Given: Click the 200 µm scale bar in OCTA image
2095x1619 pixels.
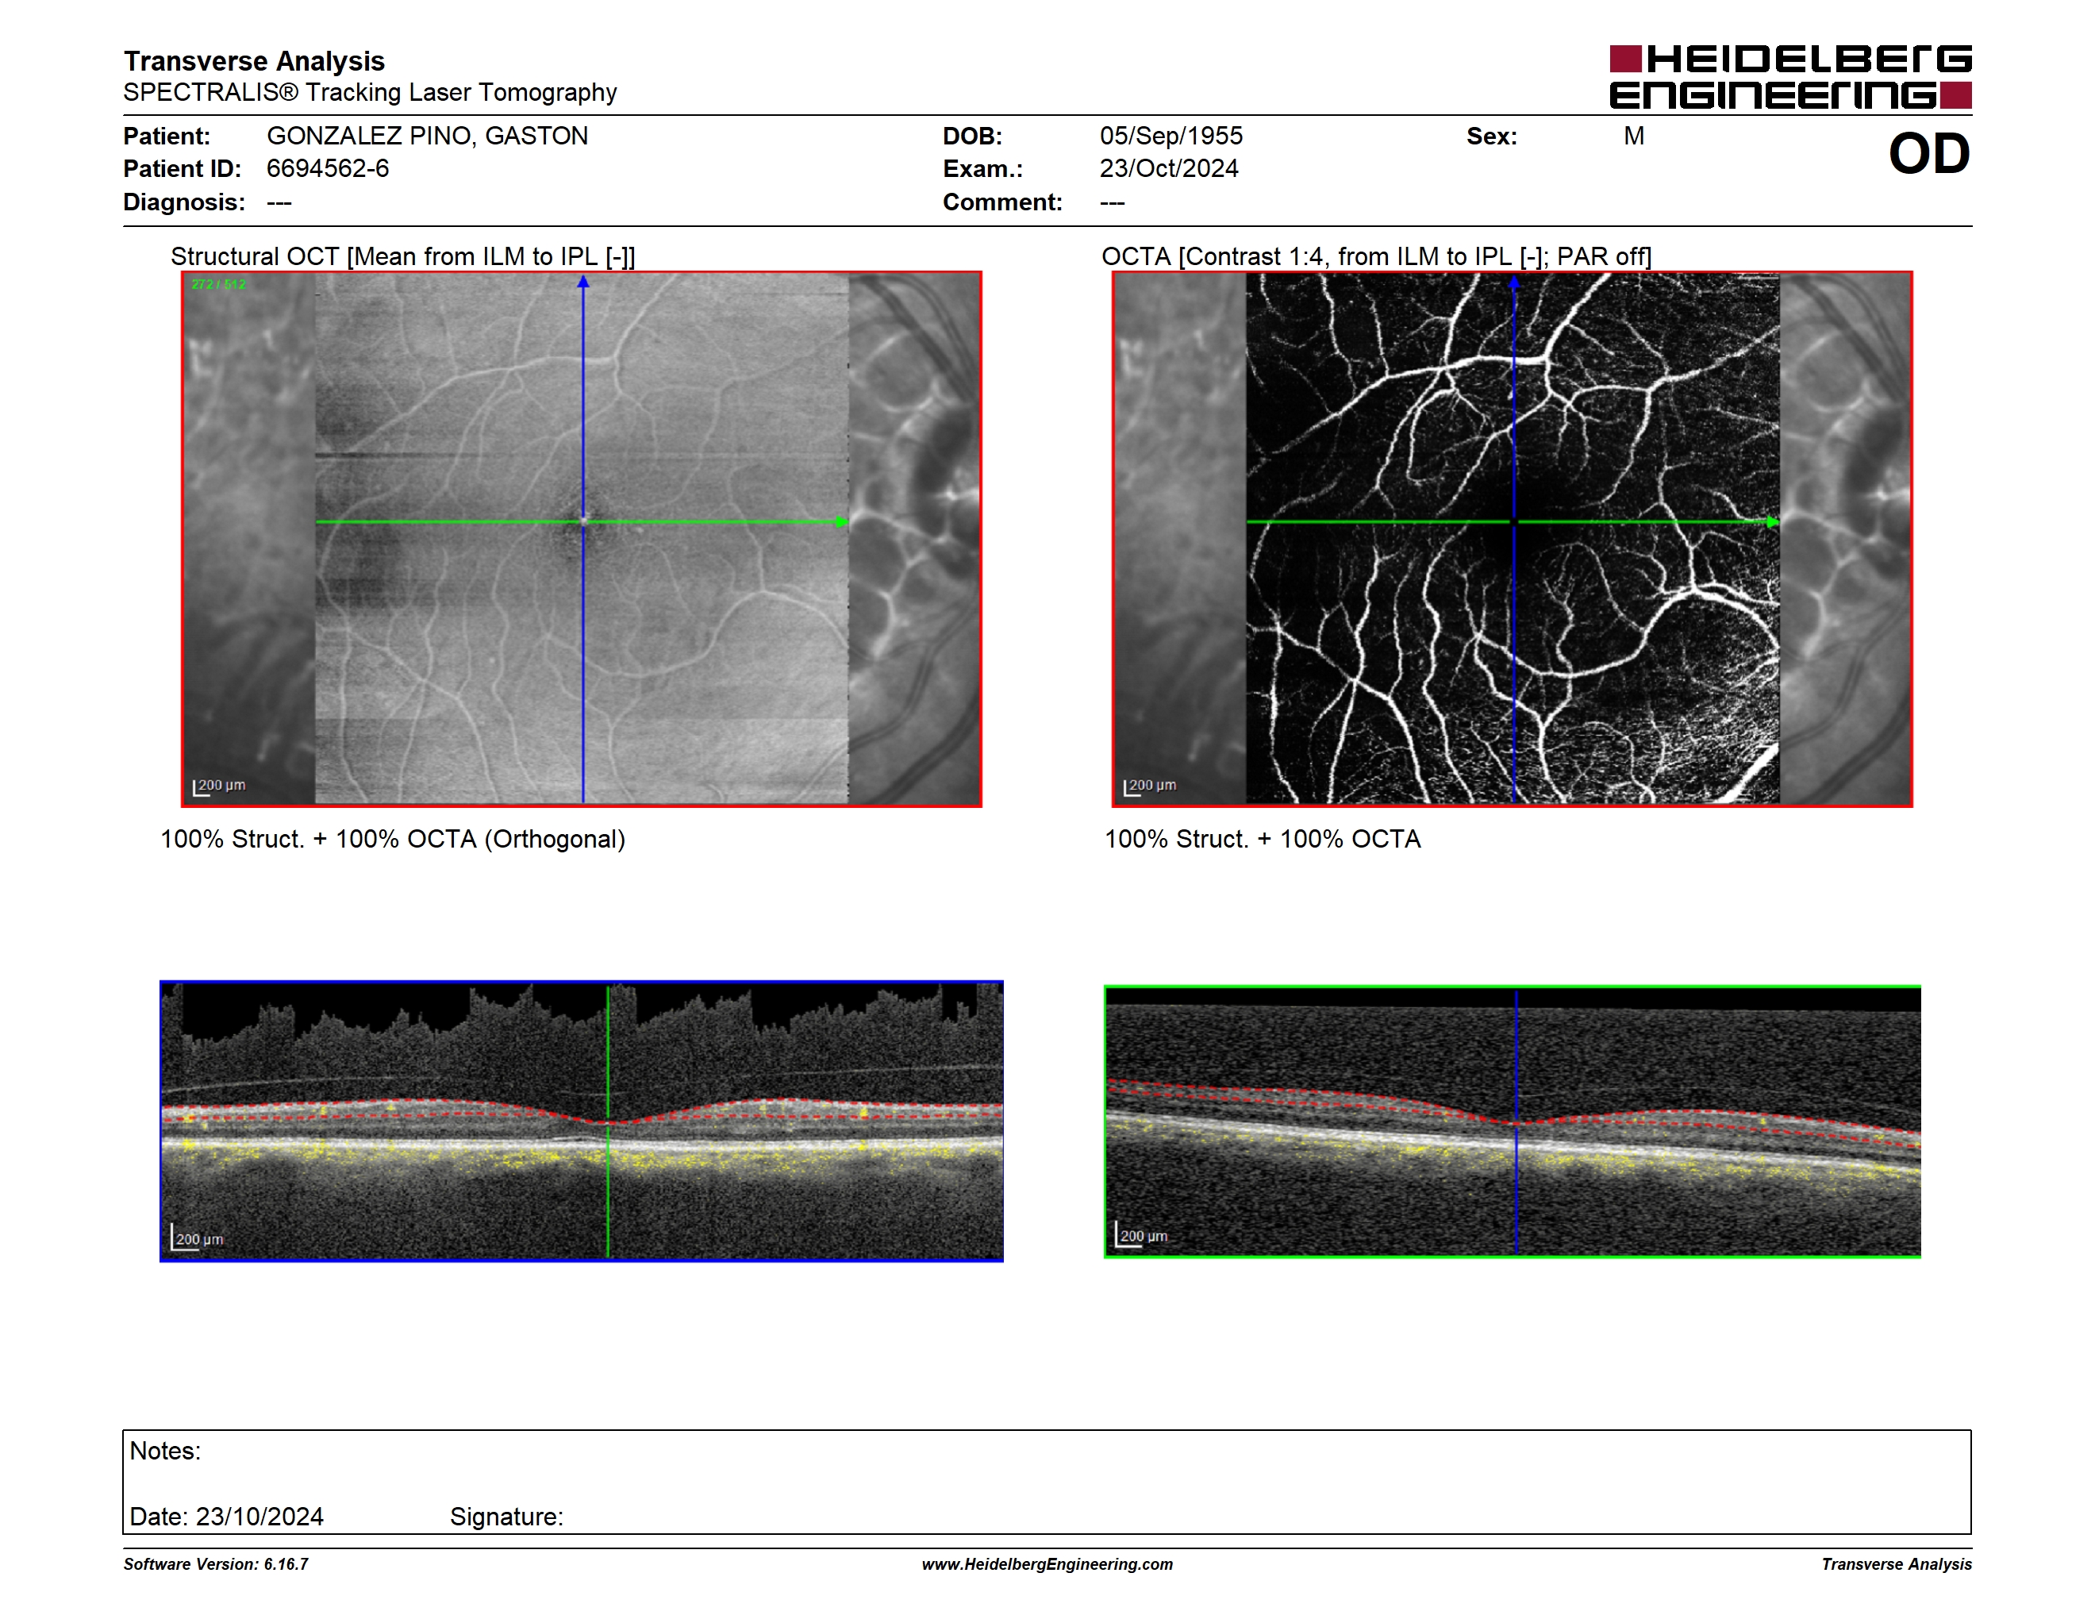Looking at the screenshot, I should [1150, 786].
